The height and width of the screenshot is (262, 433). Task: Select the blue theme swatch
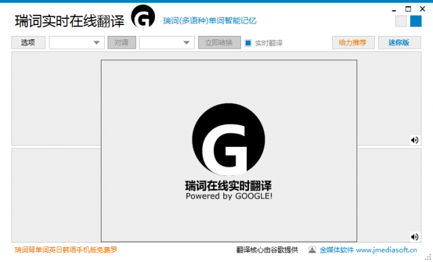[x=415, y=21]
